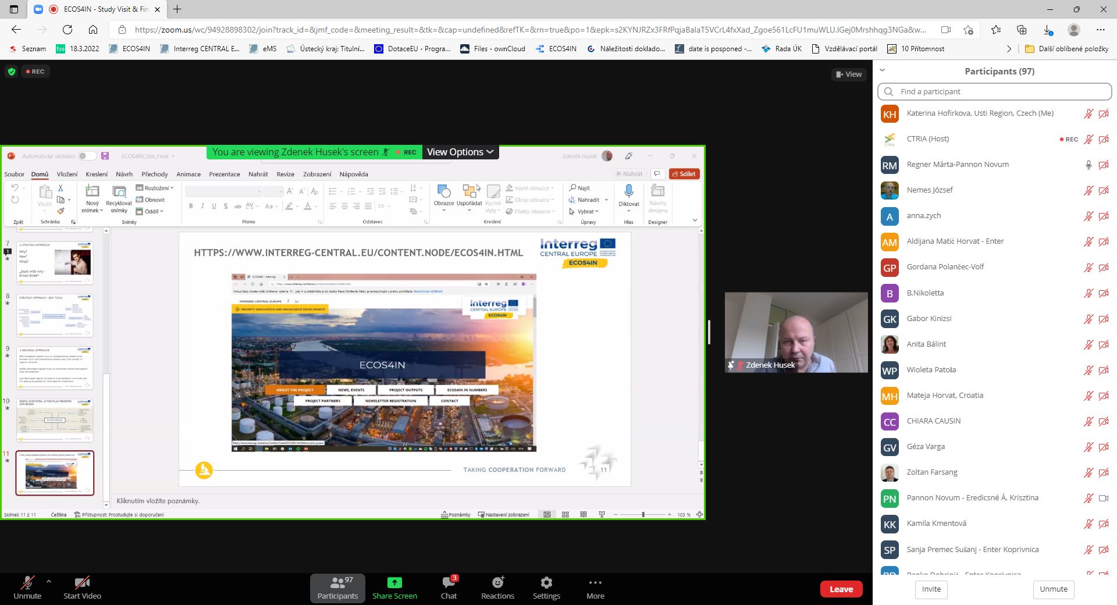Expand more bookmarks chevron in favorites bar
Image resolution: width=1117 pixels, height=605 pixels.
coord(1009,49)
